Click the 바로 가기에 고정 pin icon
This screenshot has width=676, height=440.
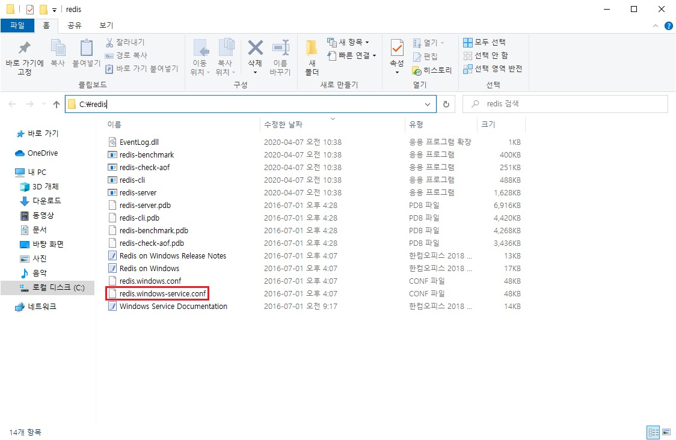click(25, 48)
